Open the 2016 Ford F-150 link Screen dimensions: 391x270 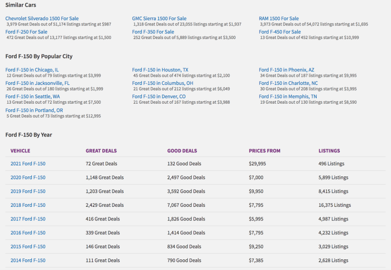point(28,233)
